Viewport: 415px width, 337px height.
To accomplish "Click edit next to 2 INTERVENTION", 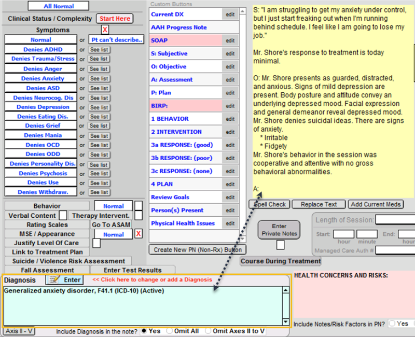I will click(230, 132).
